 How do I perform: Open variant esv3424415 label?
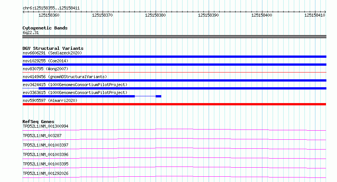click(x=75, y=85)
